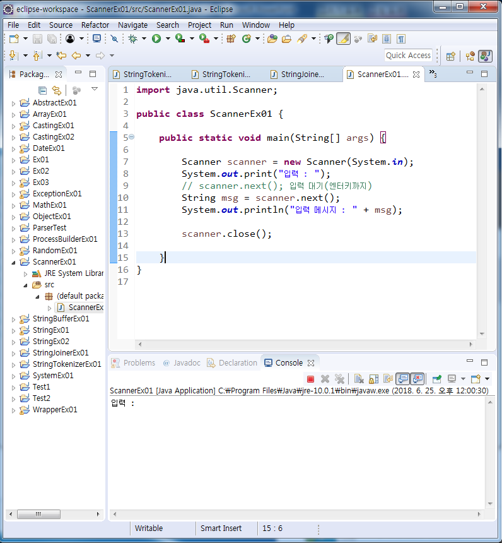
Task: Click Collapse All icon in Package Explorer
Action: (42, 91)
